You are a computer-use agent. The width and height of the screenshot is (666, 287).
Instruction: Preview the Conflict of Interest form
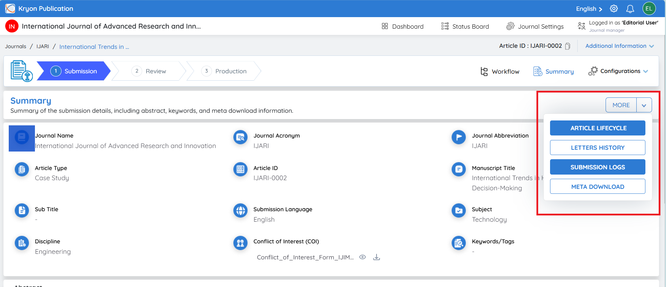pos(363,257)
